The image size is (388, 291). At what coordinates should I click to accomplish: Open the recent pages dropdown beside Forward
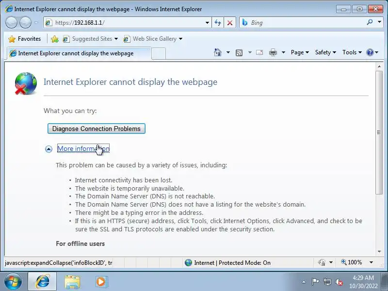click(36, 22)
